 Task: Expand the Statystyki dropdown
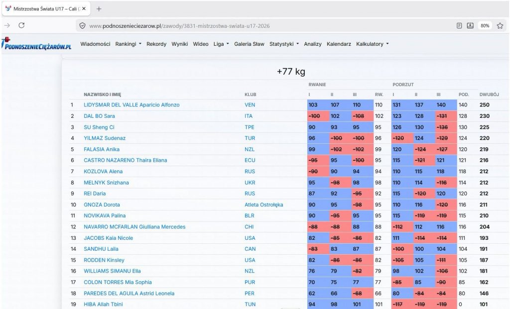pyautogui.click(x=284, y=44)
